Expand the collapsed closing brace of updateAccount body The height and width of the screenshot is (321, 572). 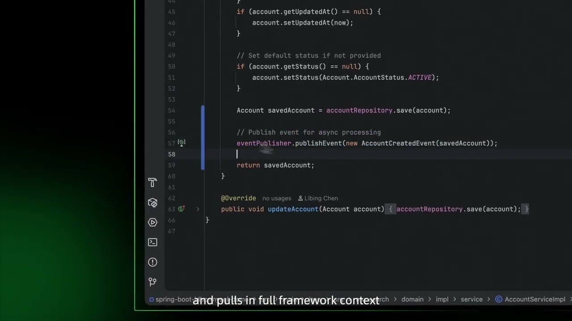point(526,209)
